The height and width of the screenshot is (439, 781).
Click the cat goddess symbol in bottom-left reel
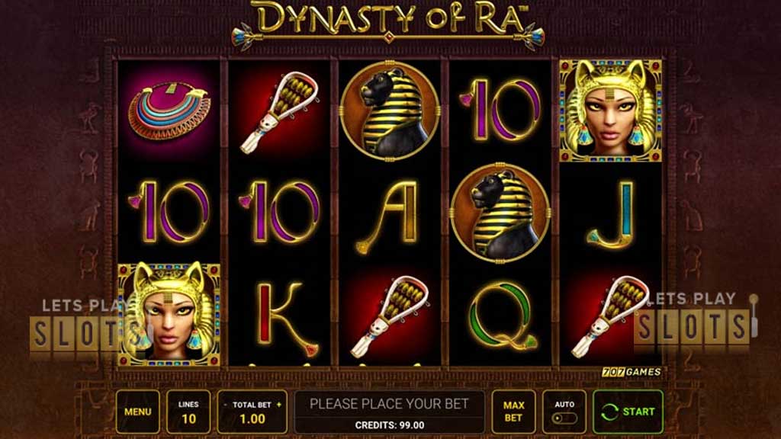pos(169,316)
